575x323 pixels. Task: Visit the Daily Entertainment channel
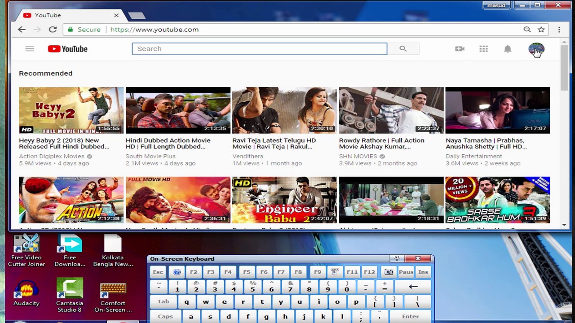[474, 156]
